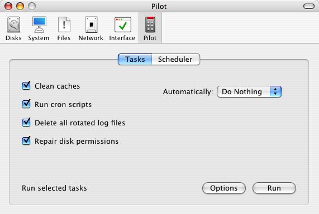The image size is (319, 214).
Task: Click the Run button
Action: point(274,188)
